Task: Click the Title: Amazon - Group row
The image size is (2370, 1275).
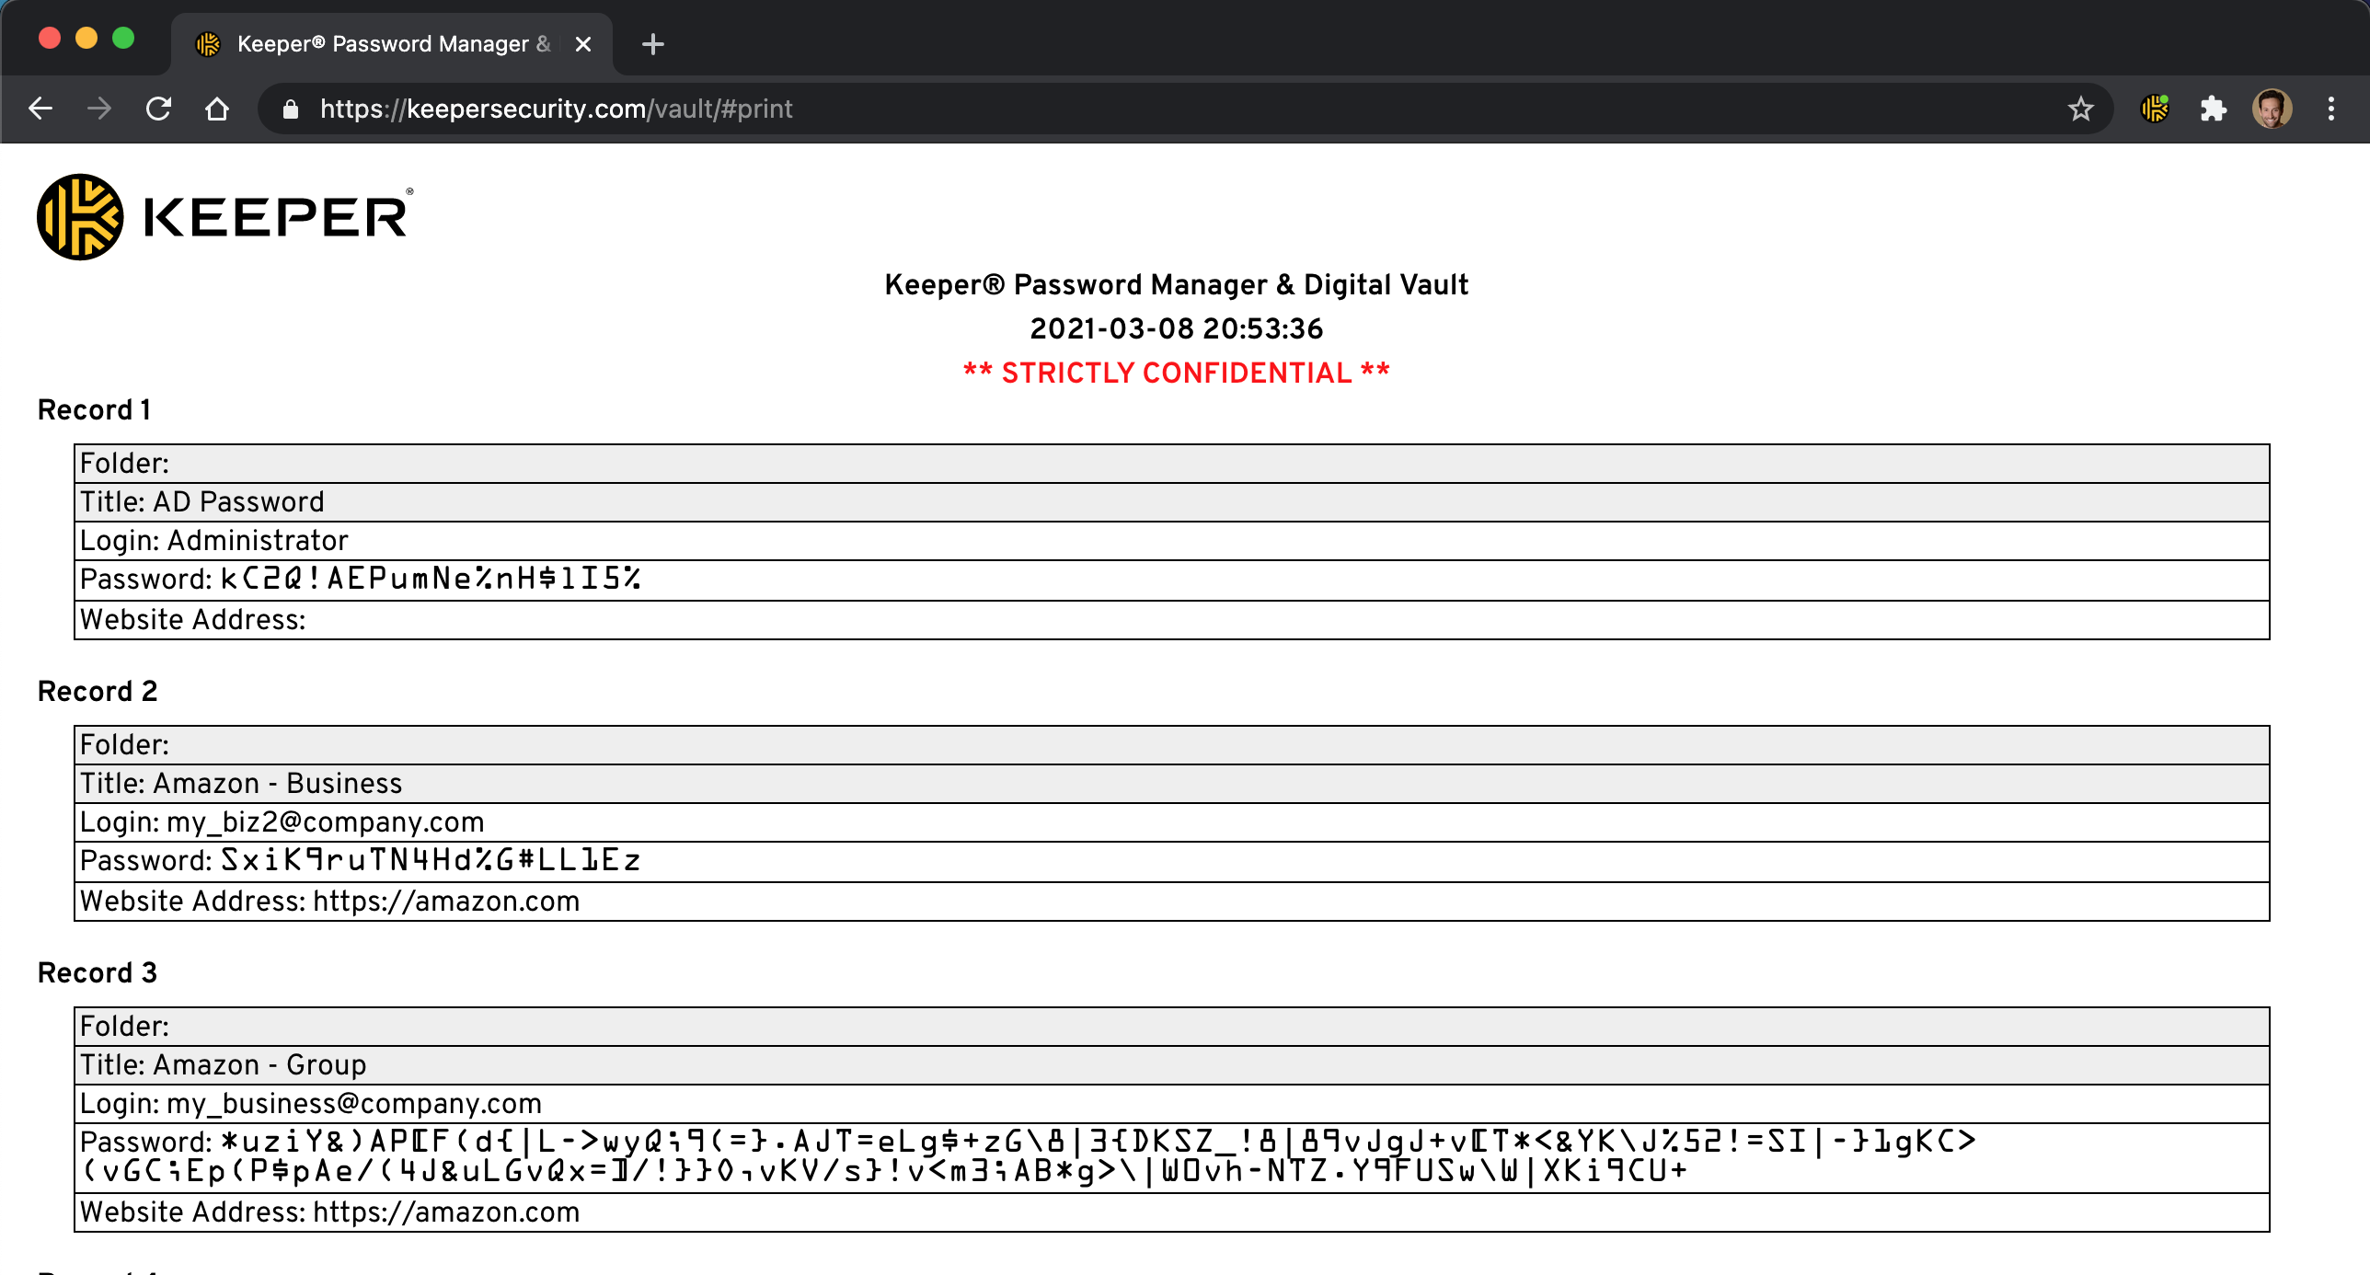Action: pyautogui.click(x=223, y=1065)
